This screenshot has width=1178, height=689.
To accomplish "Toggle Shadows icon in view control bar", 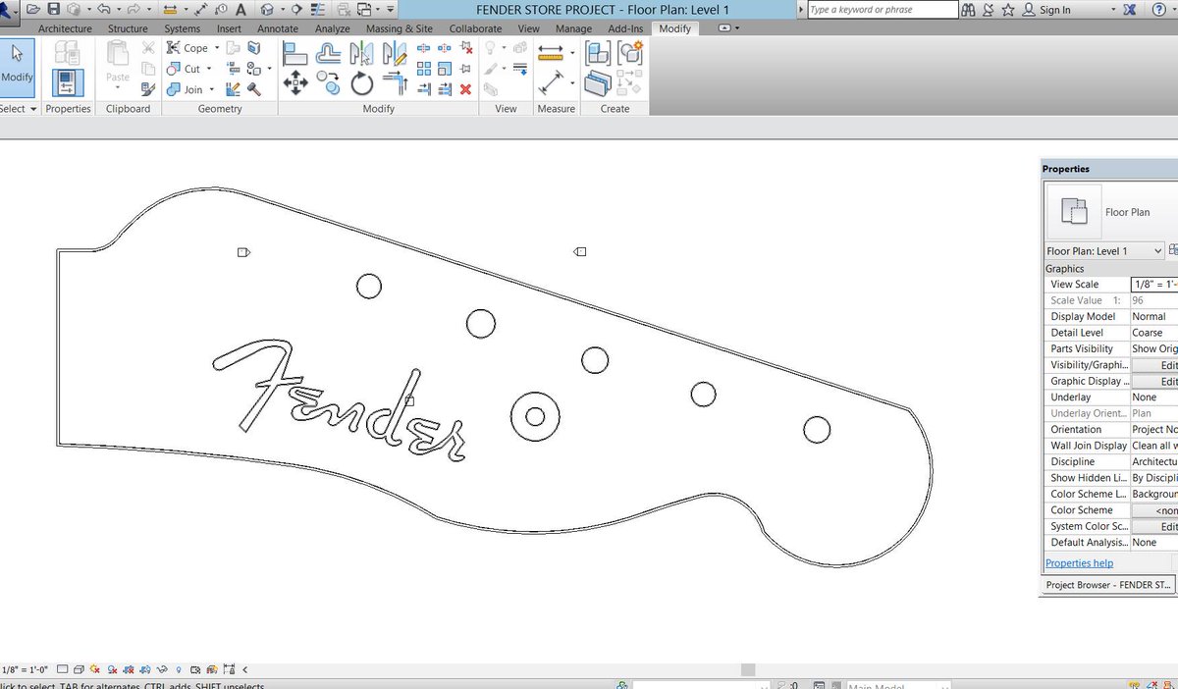I will pyautogui.click(x=112, y=668).
